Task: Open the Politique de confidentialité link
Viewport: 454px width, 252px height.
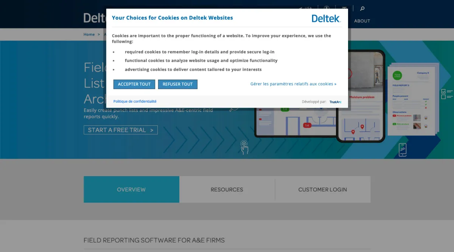Action: pyautogui.click(x=135, y=102)
